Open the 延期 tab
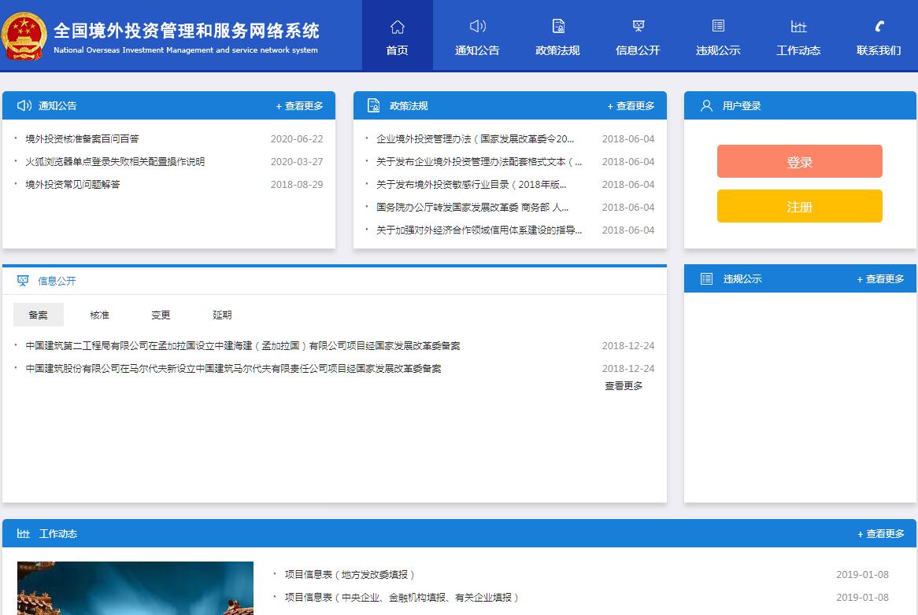 [x=222, y=315]
